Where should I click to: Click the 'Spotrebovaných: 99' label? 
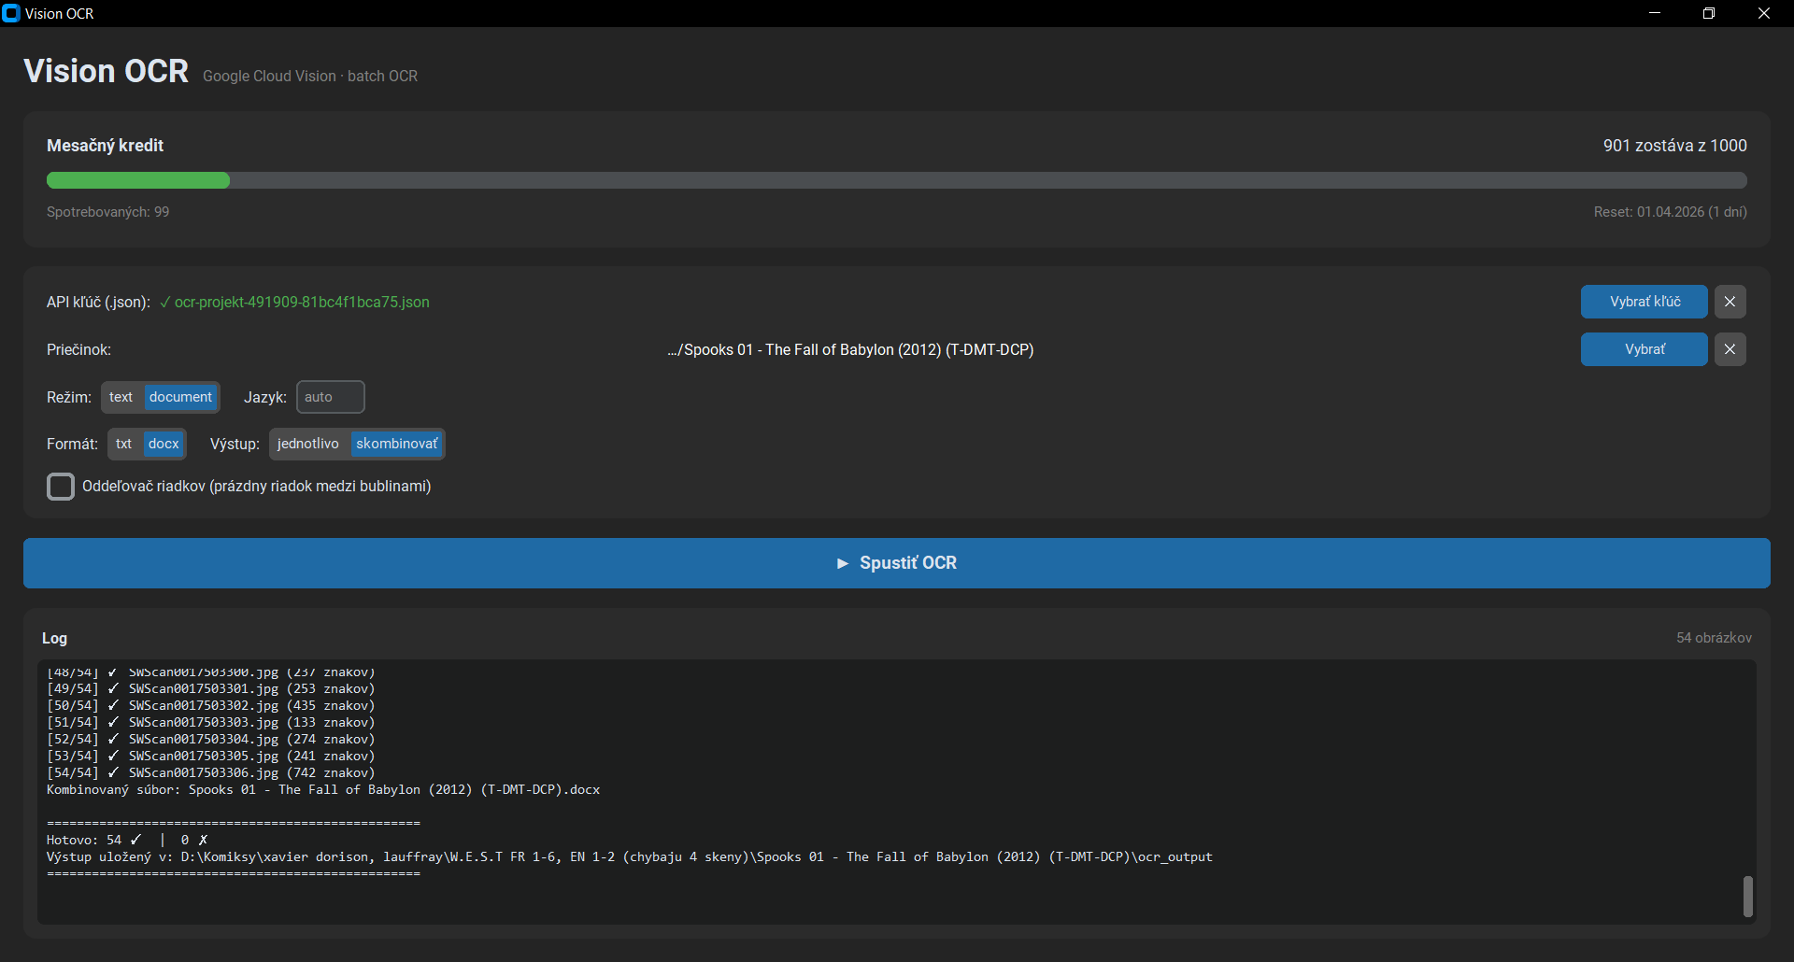[x=108, y=212]
